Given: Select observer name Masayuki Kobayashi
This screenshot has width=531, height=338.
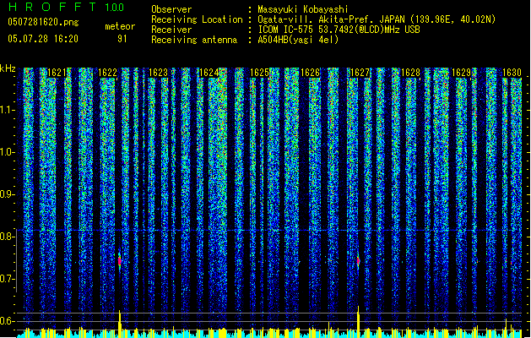Looking at the screenshot, I should point(303,9).
